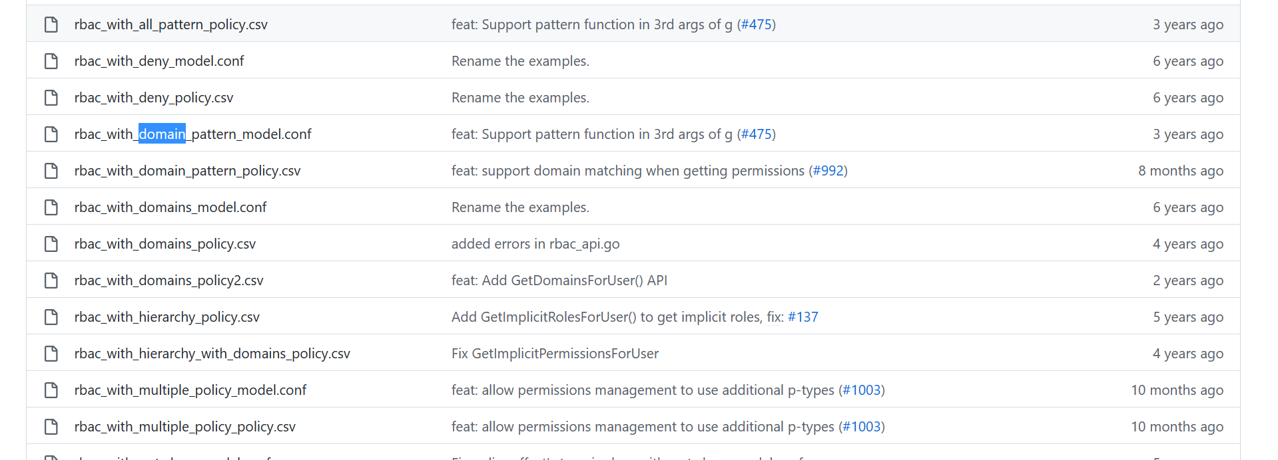Open pull request #992
Viewport: 1278px width, 460px height.
(x=828, y=170)
